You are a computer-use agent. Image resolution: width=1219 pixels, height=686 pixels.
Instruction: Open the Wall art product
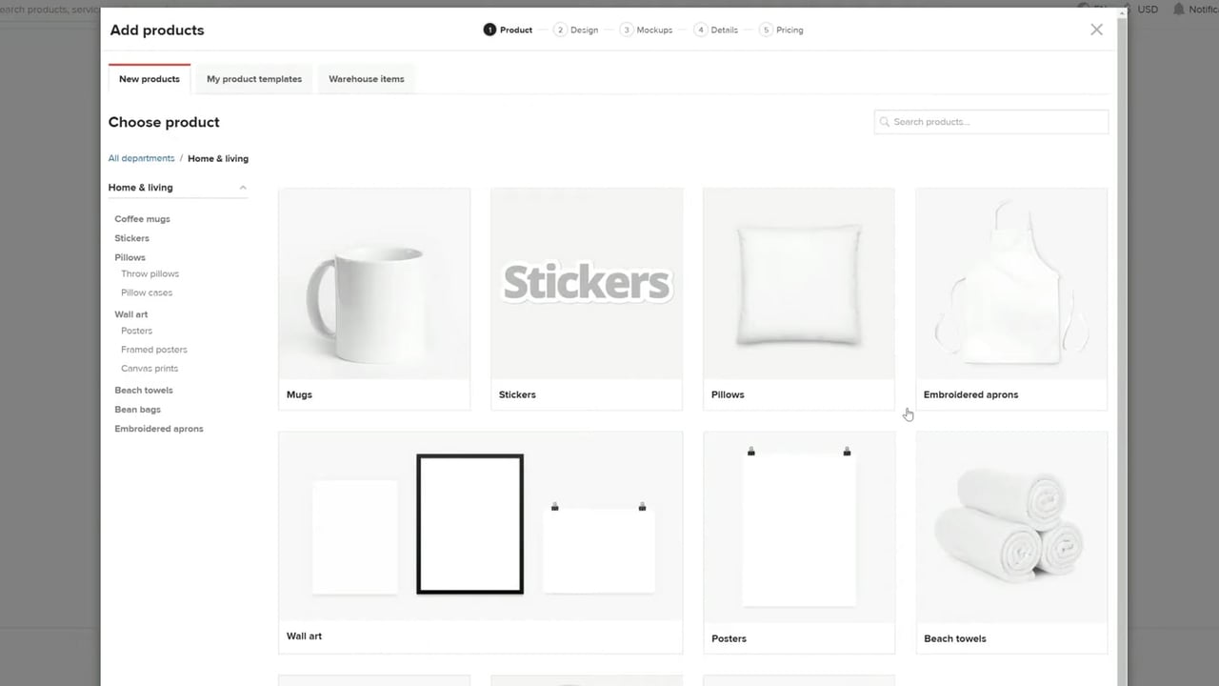tap(479, 524)
